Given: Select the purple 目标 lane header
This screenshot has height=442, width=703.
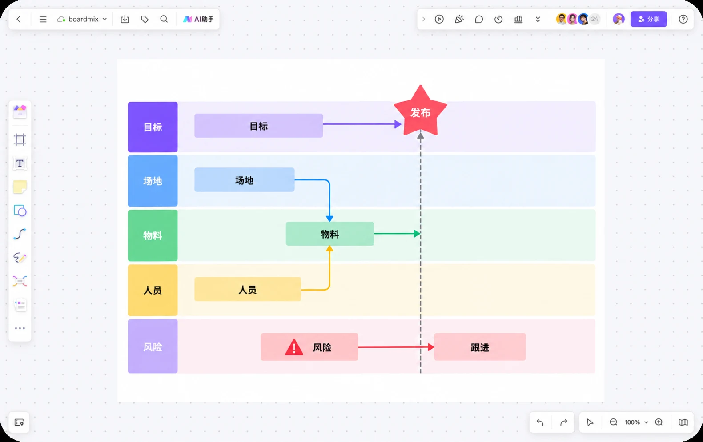Looking at the screenshot, I should coord(153,127).
